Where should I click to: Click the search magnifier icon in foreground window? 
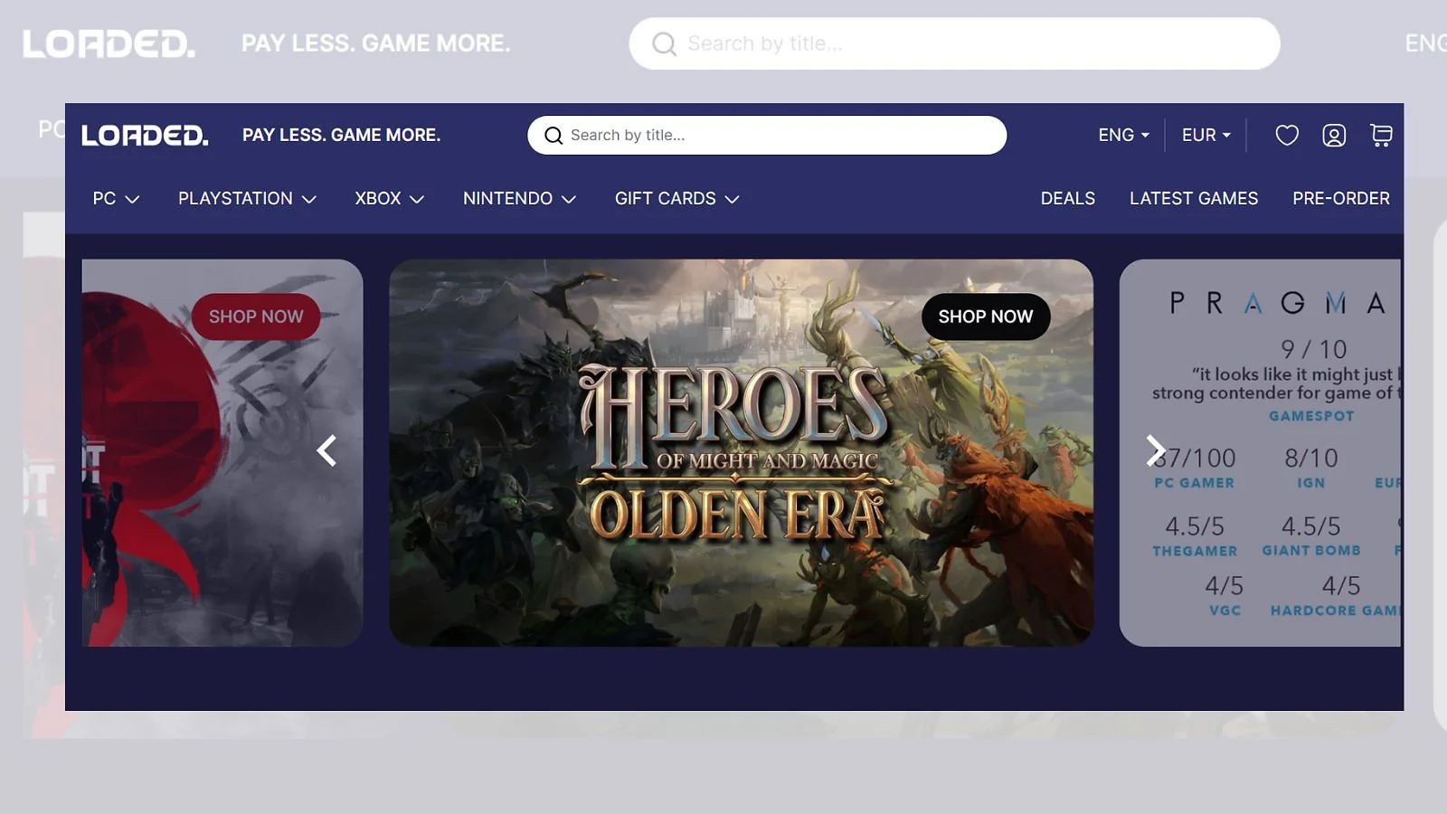pyautogui.click(x=553, y=136)
